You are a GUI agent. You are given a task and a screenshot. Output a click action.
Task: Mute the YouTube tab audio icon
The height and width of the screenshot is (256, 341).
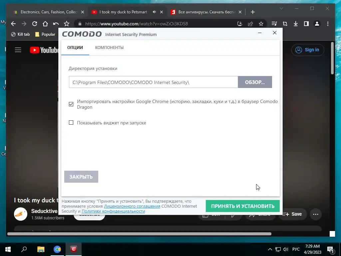pyautogui.click(x=154, y=12)
